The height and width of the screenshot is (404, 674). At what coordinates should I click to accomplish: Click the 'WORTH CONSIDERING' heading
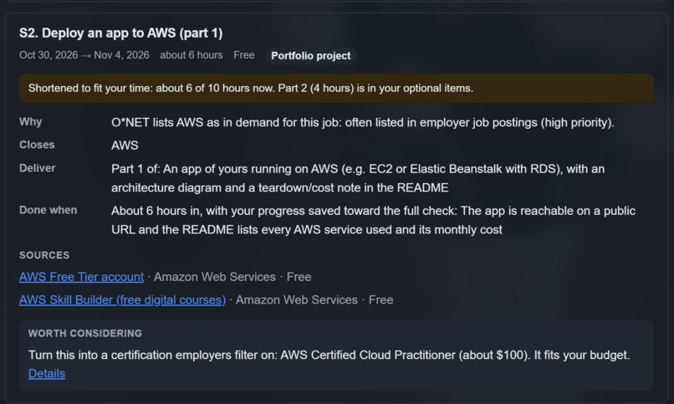tap(85, 334)
